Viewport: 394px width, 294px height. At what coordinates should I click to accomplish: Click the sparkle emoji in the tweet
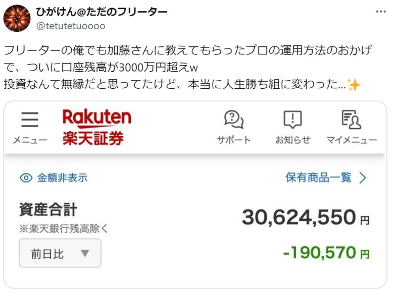pos(354,85)
